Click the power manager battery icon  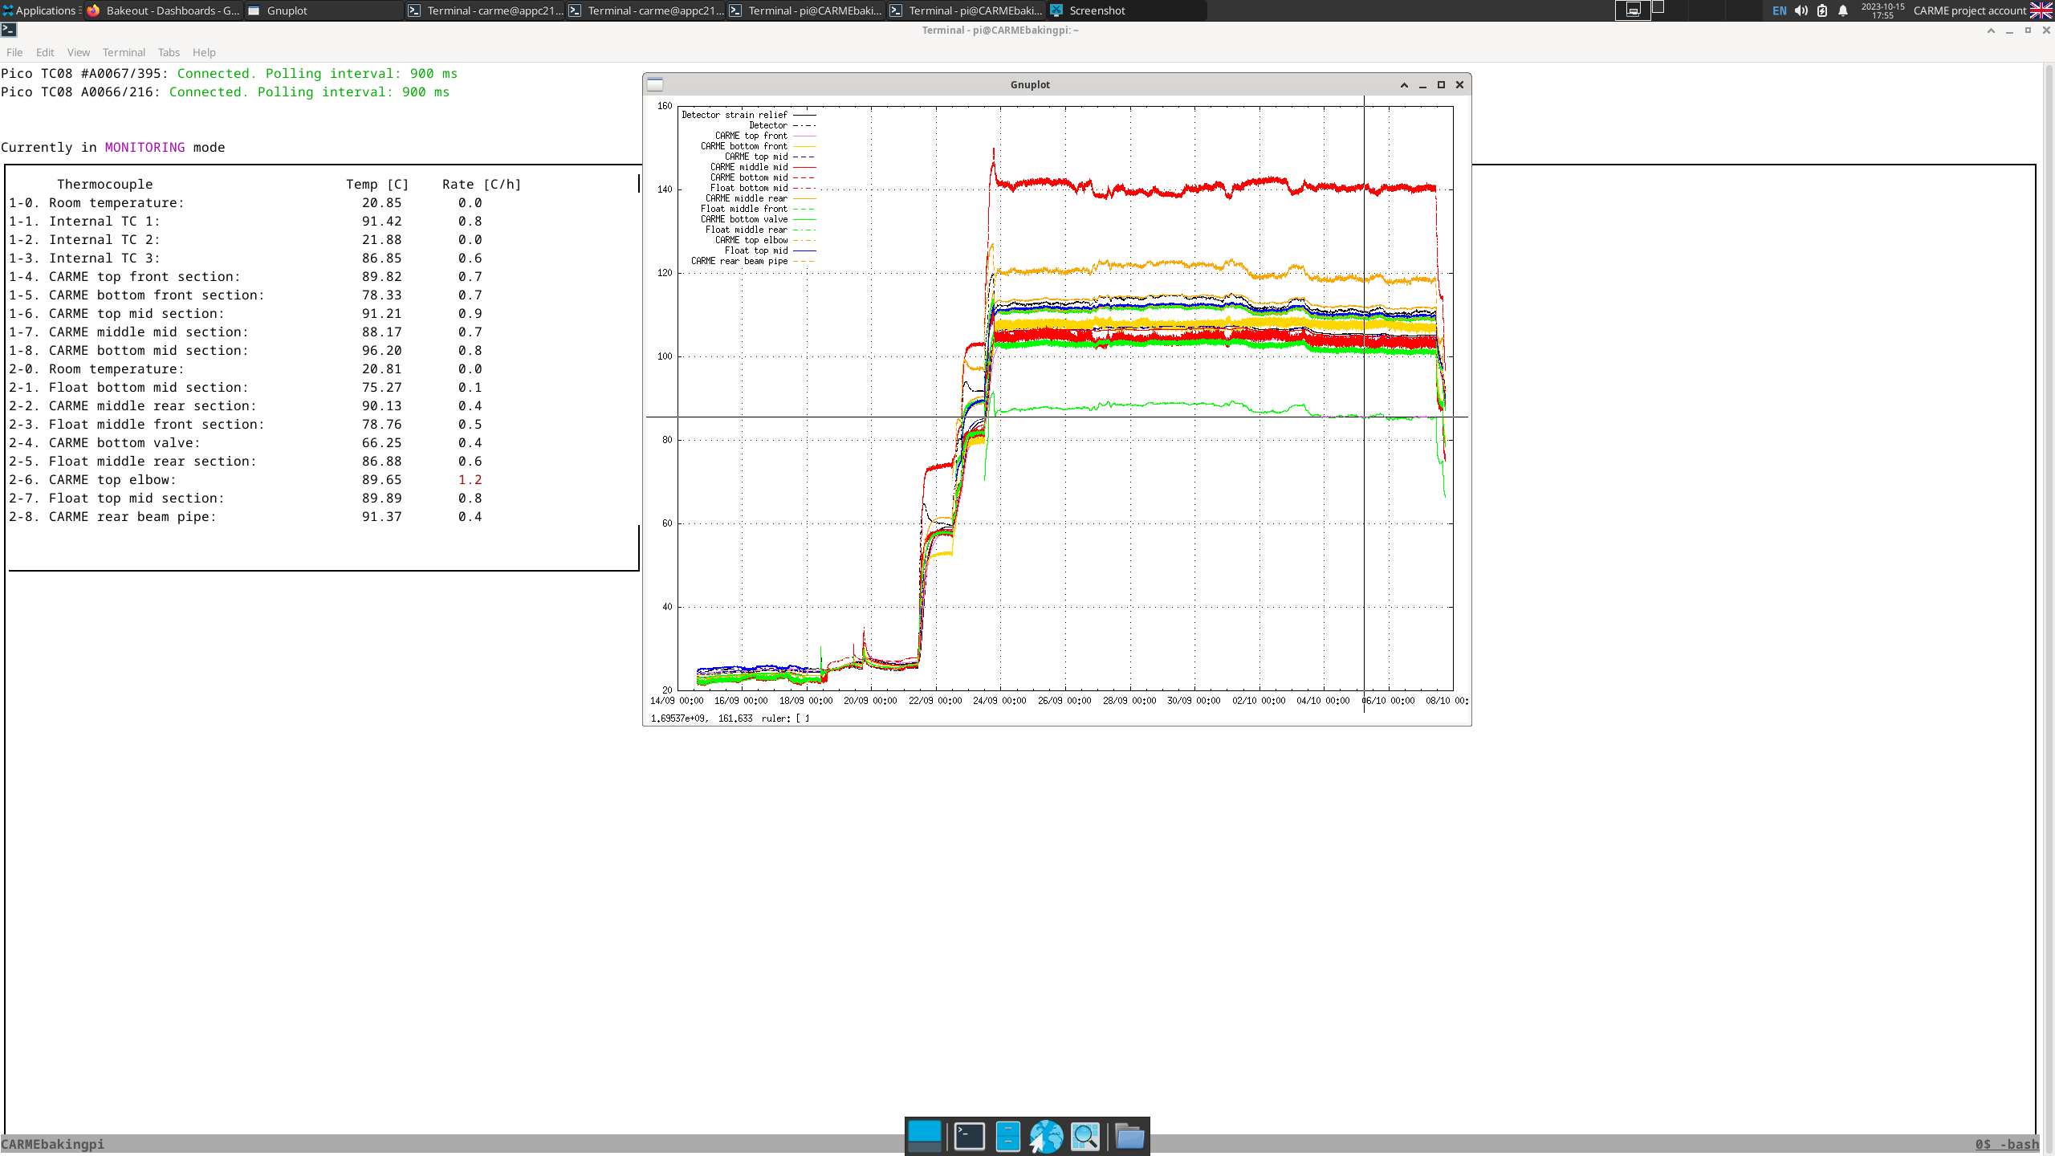1822,10
